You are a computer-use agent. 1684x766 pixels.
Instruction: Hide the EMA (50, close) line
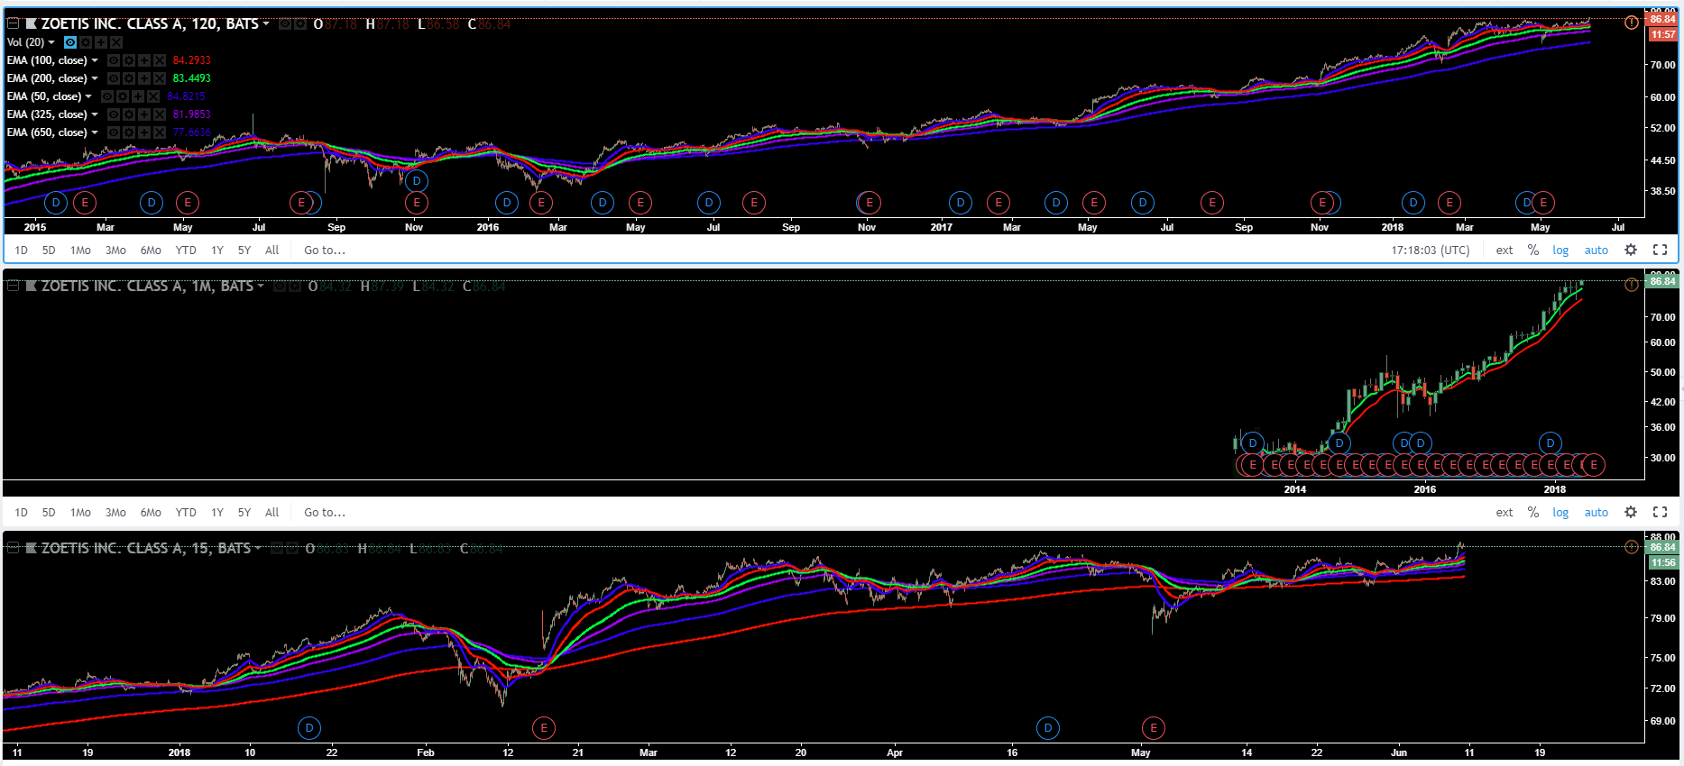click(107, 96)
